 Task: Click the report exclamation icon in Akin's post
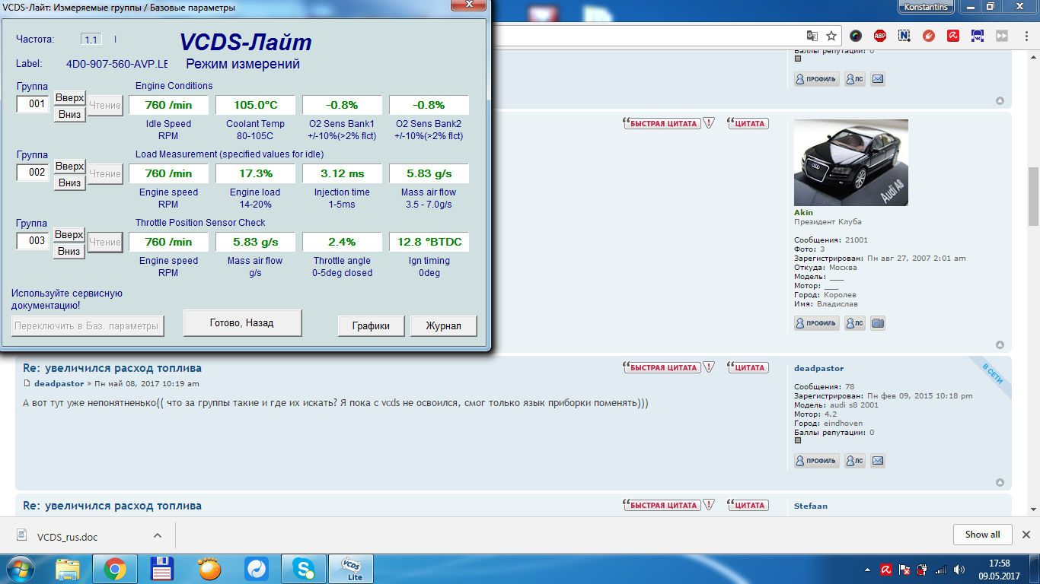tap(709, 123)
